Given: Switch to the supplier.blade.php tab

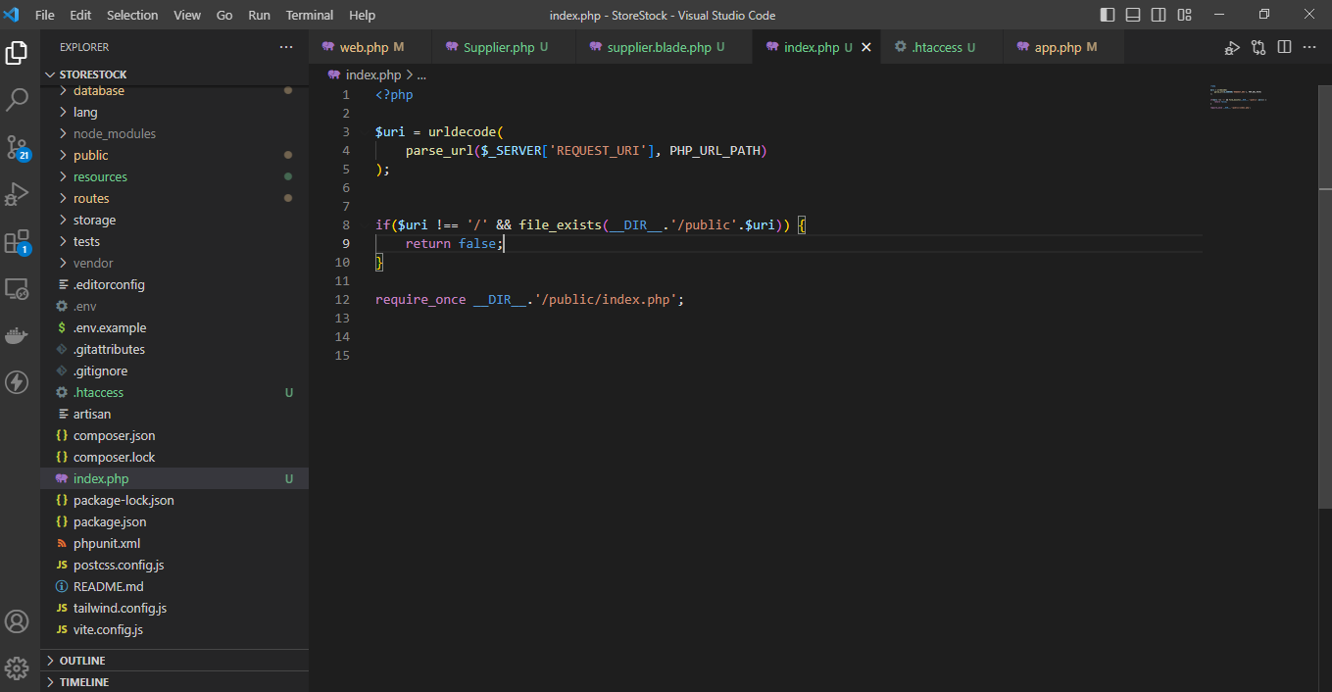Looking at the screenshot, I should coord(659,47).
